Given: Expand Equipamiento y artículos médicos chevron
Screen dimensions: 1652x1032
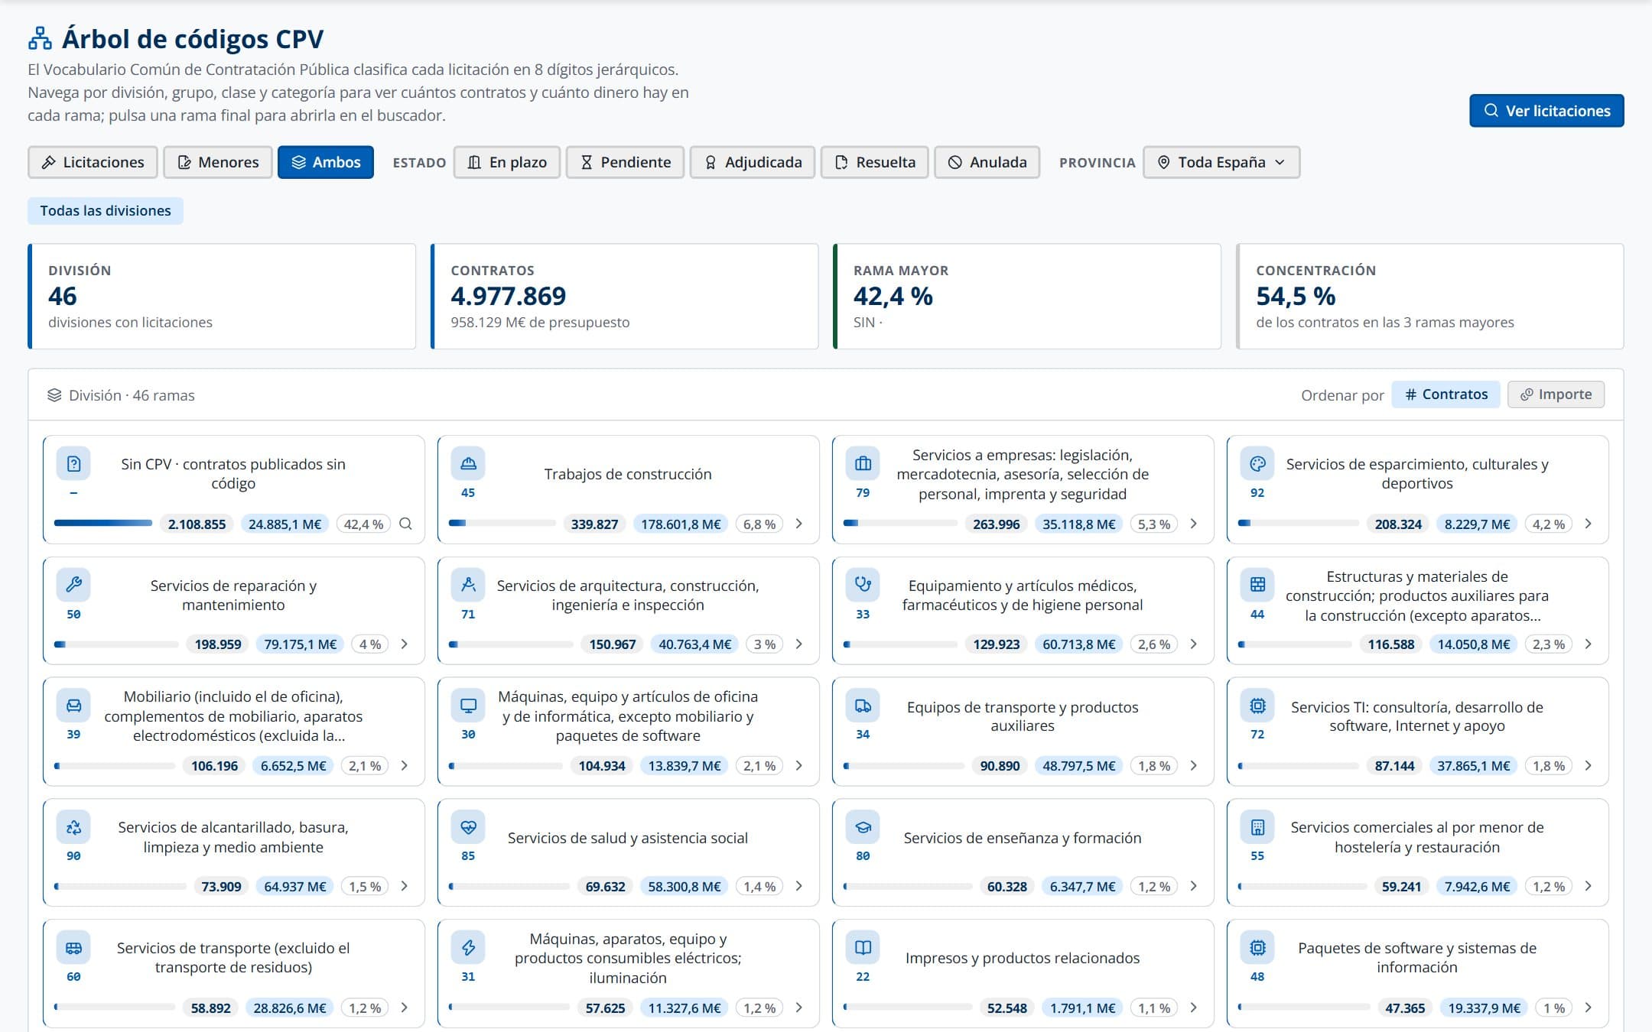Looking at the screenshot, I should (x=1194, y=644).
